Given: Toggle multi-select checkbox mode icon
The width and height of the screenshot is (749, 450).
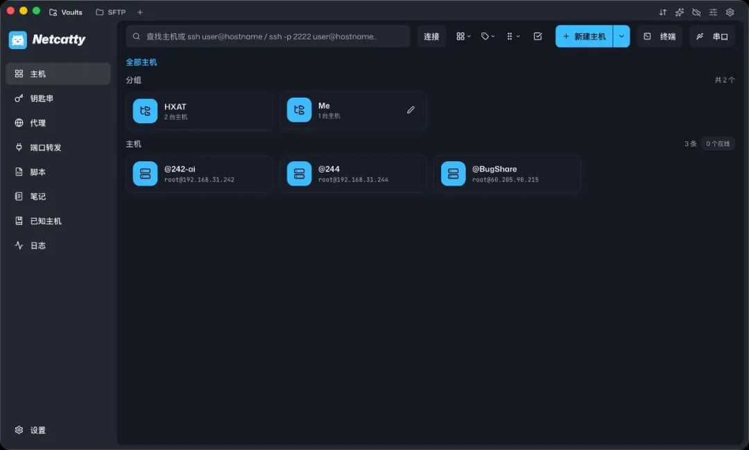Looking at the screenshot, I should 538,36.
